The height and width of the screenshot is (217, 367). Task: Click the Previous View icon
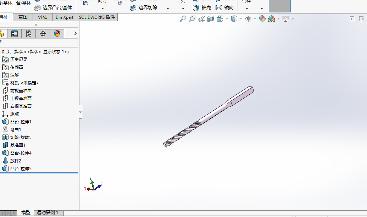[201, 19]
